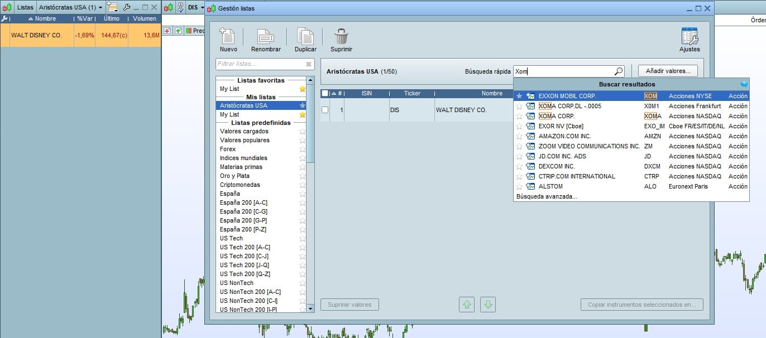Click the Volumen column header
Viewport: 766px width, 338px height.
[x=145, y=18]
